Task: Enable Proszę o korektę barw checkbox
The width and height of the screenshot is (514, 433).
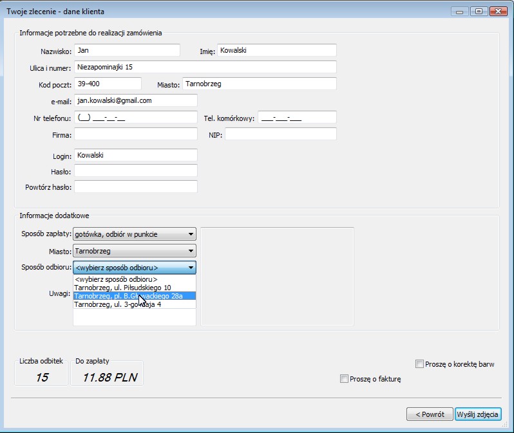Action: click(420, 364)
